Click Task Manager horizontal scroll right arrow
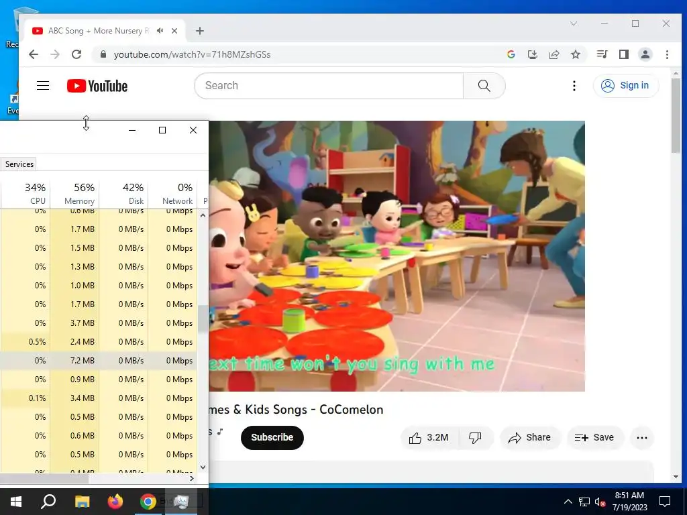This screenshot has height=515, width=687. coord(191,478)
